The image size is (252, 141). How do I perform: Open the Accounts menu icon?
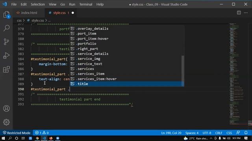[x=6, y=108]
